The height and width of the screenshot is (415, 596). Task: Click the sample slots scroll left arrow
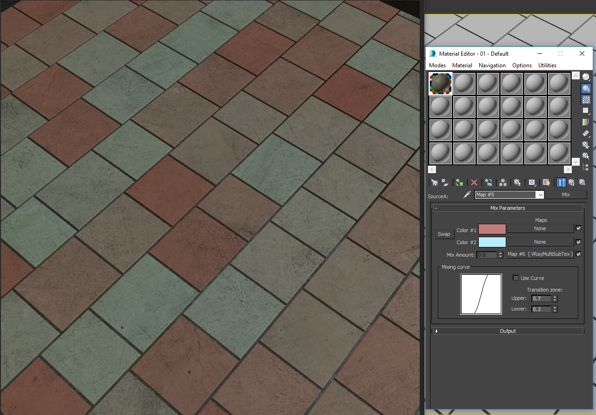pyautogui.click(x=432, y=169)
